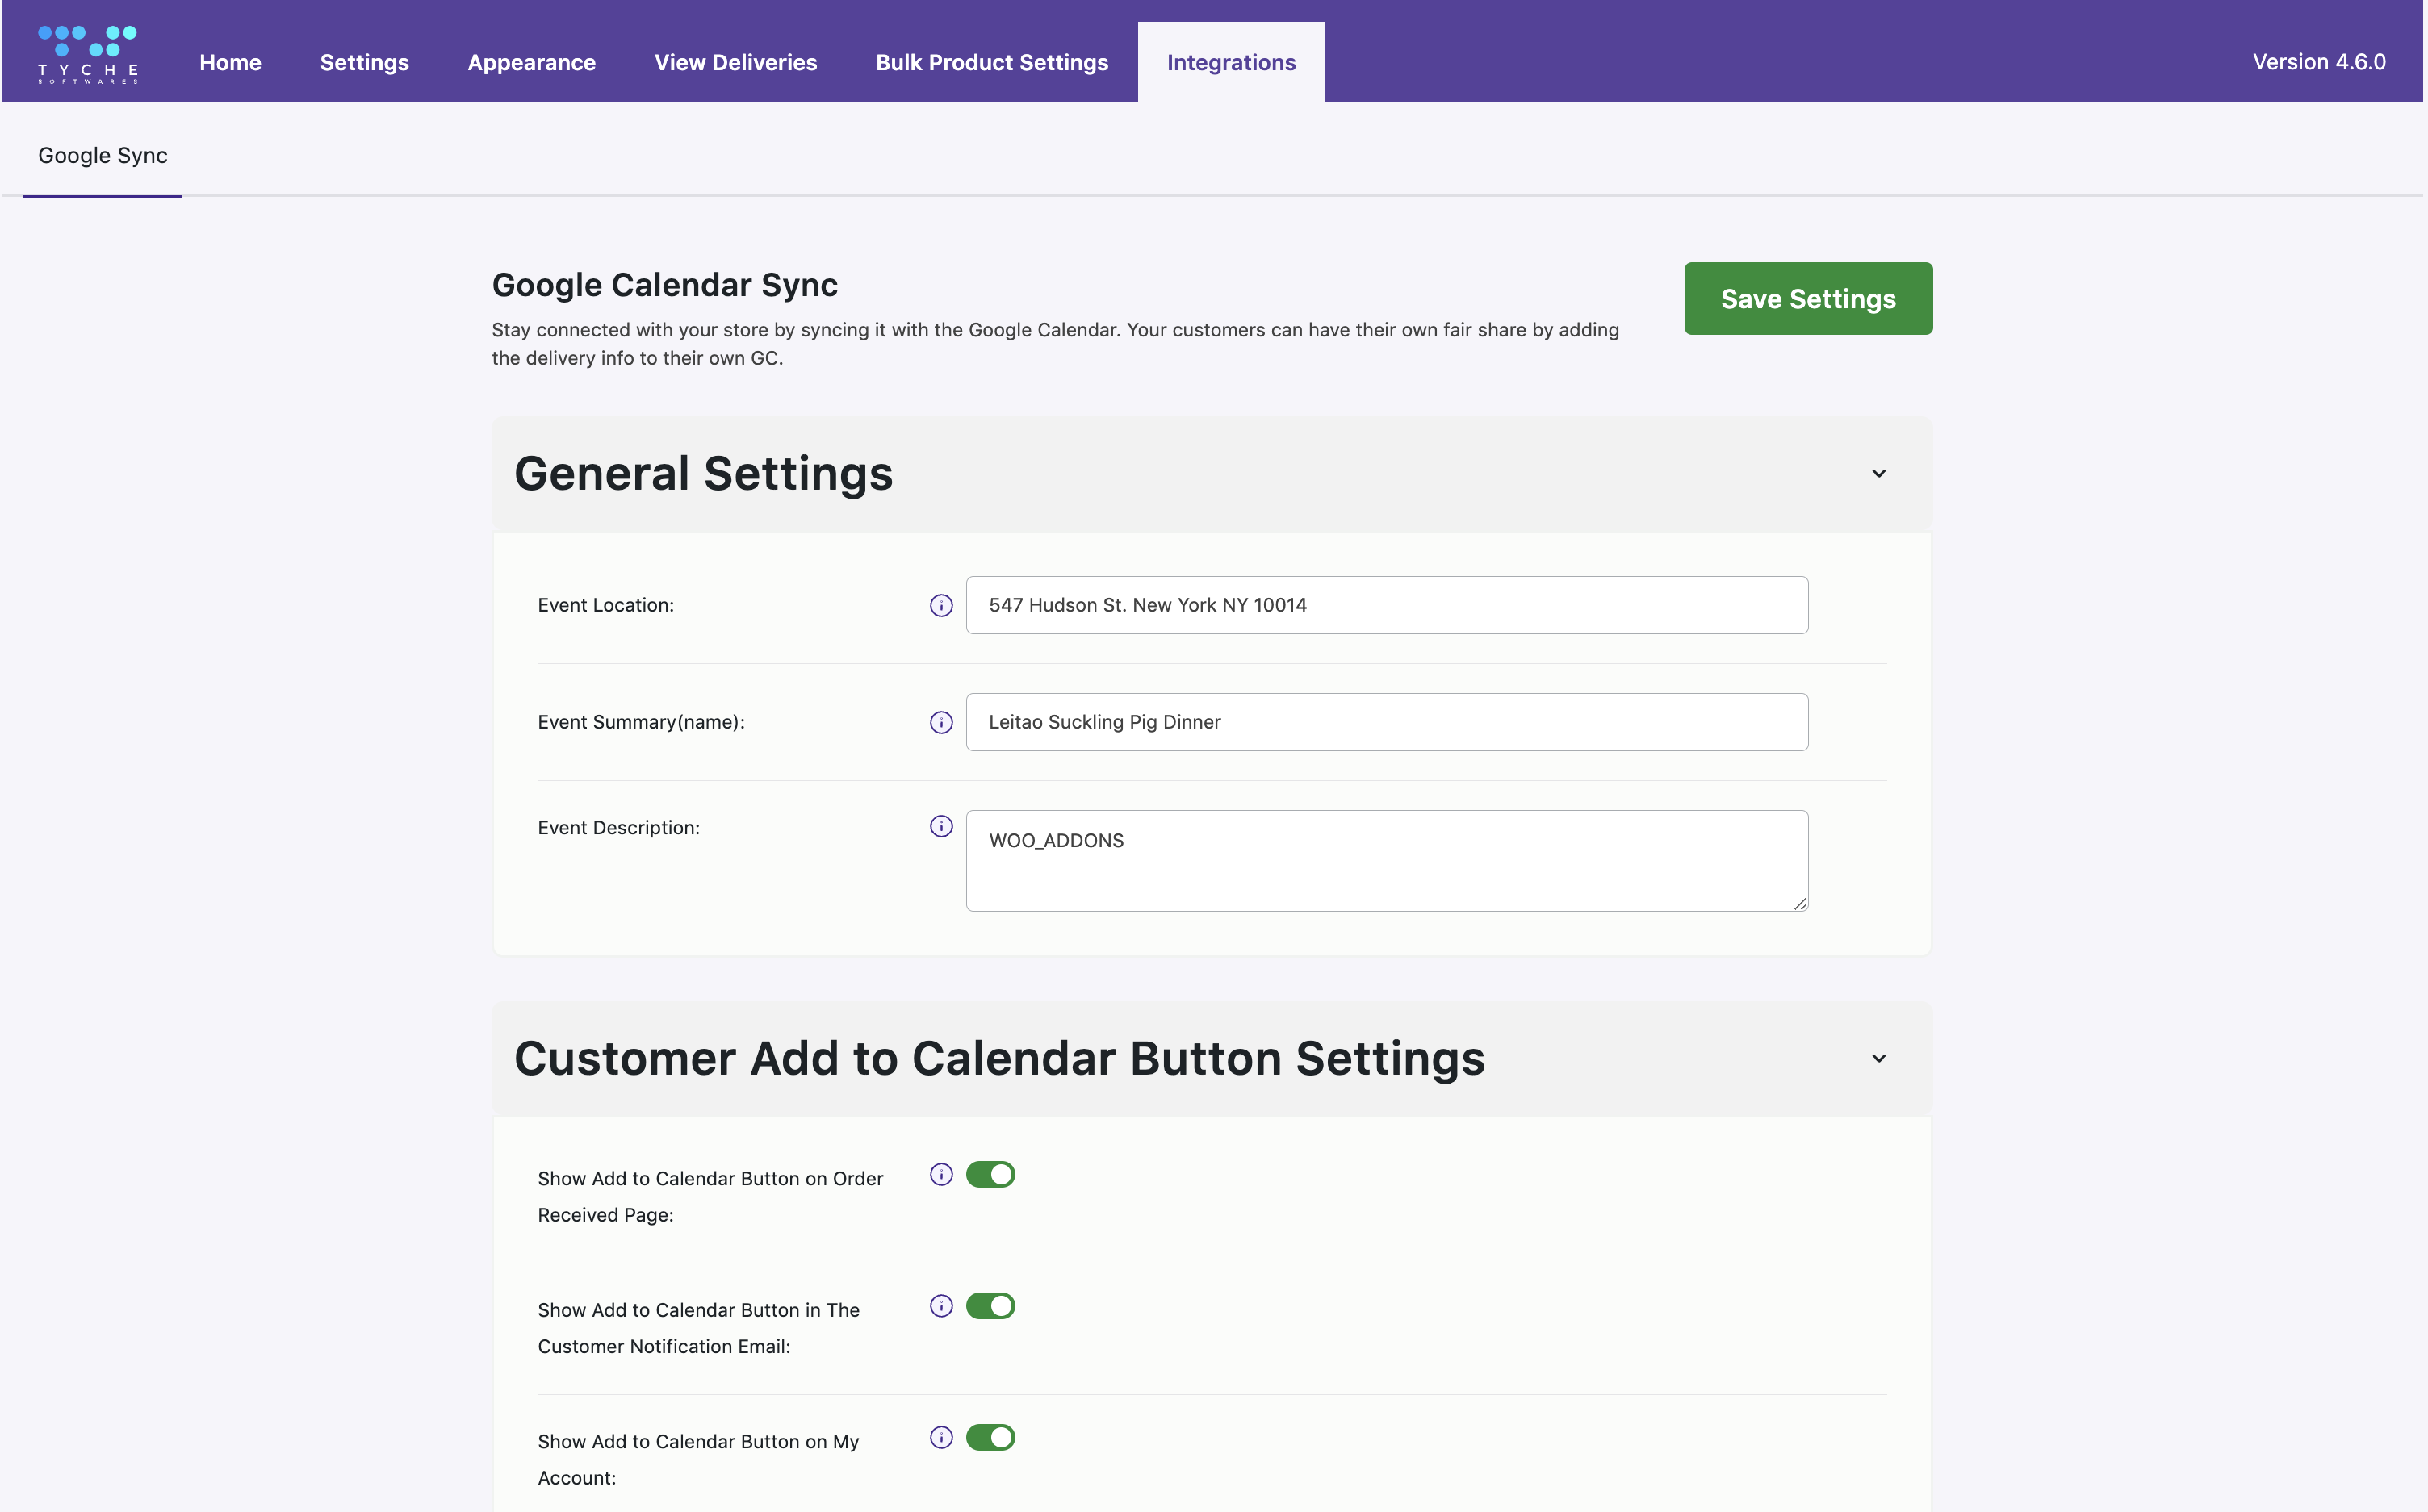
Task: Click the Show Add to Calendar Button on My Account label
Action: click(698, 1459)
